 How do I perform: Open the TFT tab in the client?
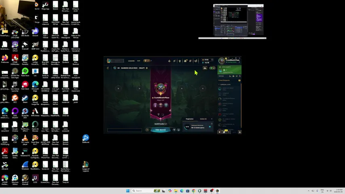(139, 61)
